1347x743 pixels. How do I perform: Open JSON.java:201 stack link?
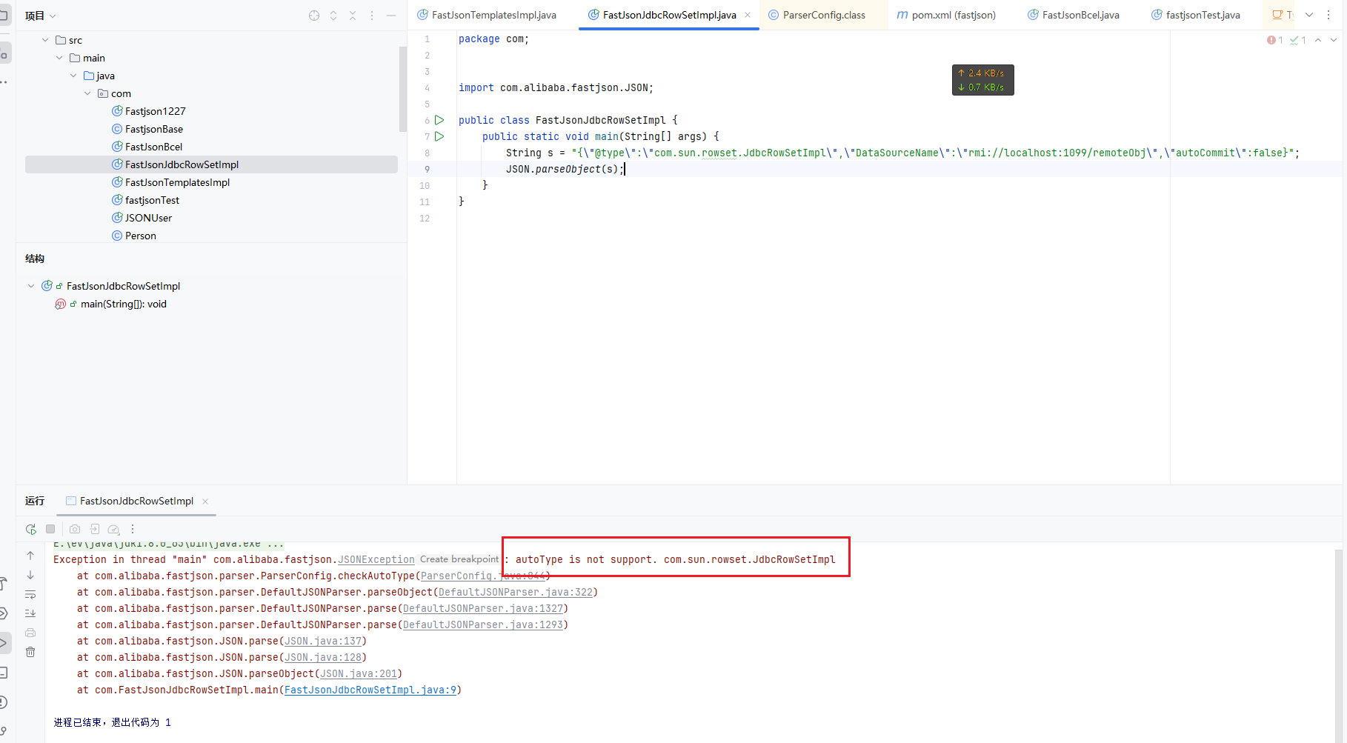(359, 674)
